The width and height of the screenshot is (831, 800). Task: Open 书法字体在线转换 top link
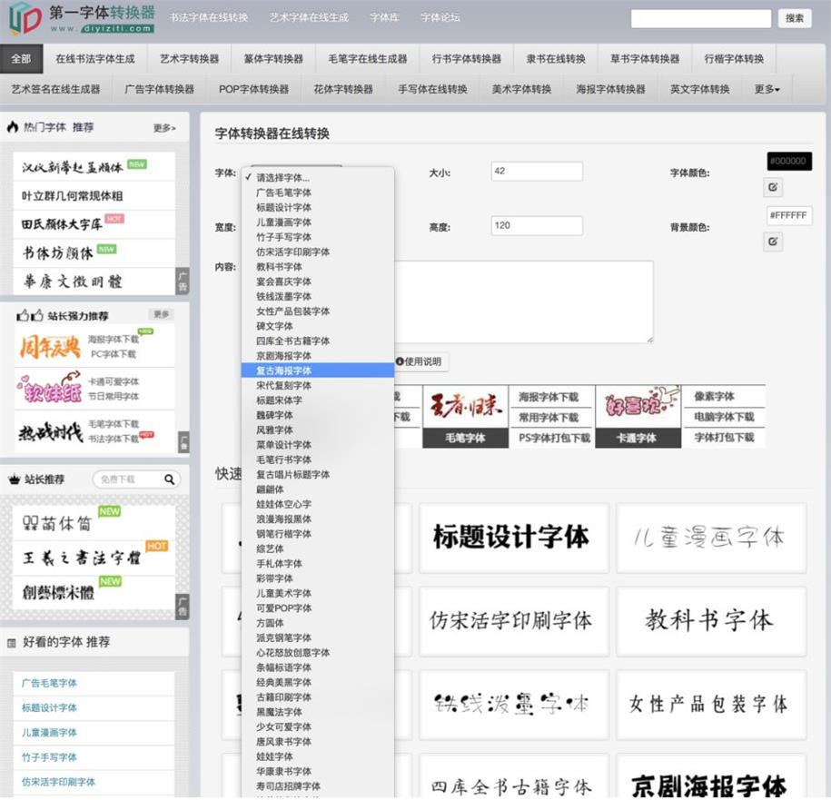pyautogui.click(x=208, y=17)
